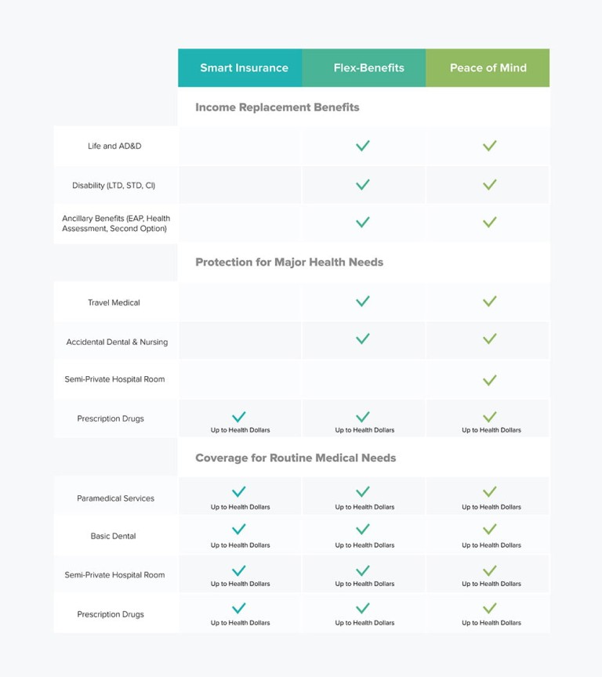The width and height of the screenshot is (602, 677).
Task: Click the Peace of Mind checkmark for Life and AD&D
Action: pyautogui.click(x=490, y=146)
